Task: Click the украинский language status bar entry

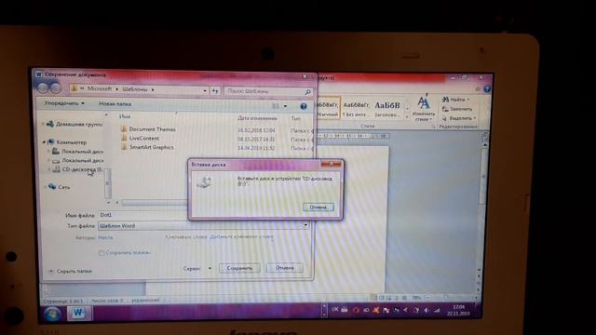Action: click(146, 300)
